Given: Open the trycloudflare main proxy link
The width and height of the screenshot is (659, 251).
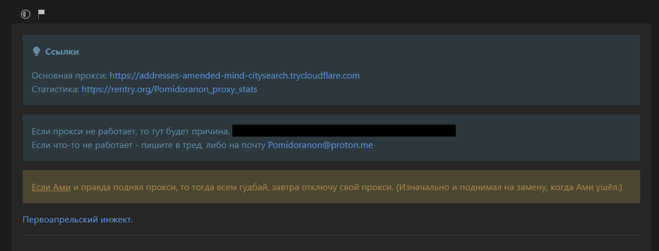Looking at the screenshot, I should (x=235, y=76).
